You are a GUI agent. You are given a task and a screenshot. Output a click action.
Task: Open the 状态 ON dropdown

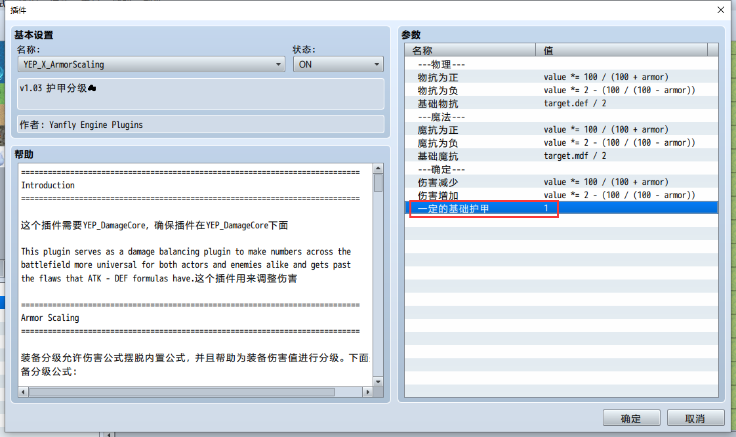pos(338,64)
